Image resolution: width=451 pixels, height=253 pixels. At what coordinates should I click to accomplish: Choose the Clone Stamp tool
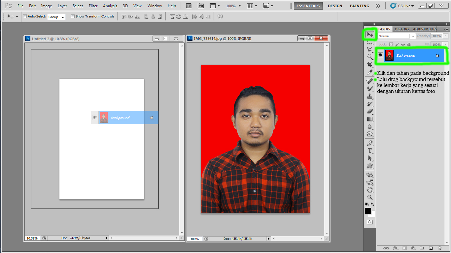coord(369,96)
